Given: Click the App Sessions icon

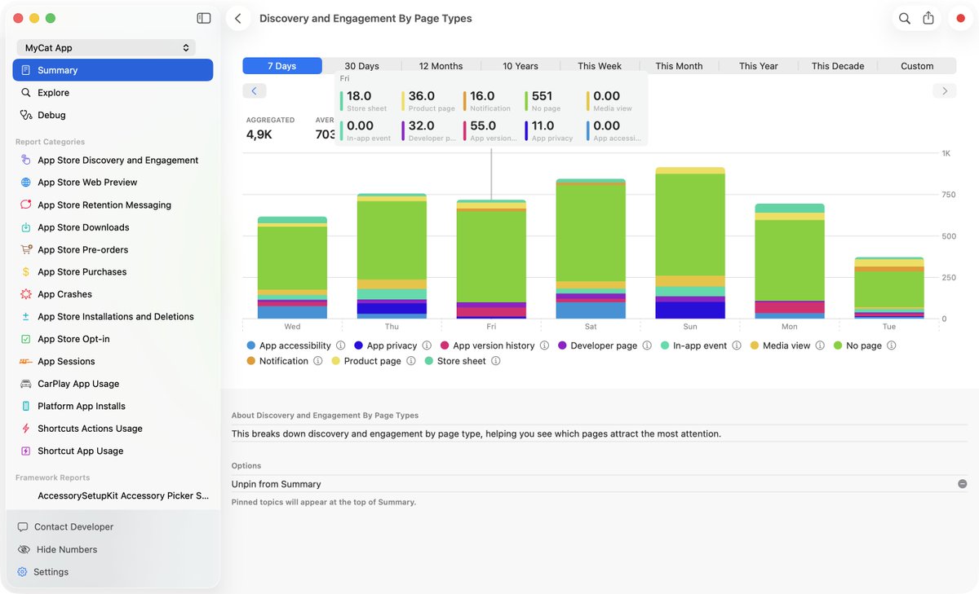Looking at the screenshot, I should [26, 362].
